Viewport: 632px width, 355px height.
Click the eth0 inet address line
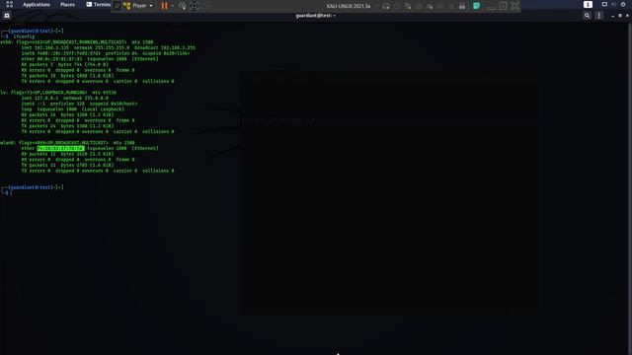108,47
